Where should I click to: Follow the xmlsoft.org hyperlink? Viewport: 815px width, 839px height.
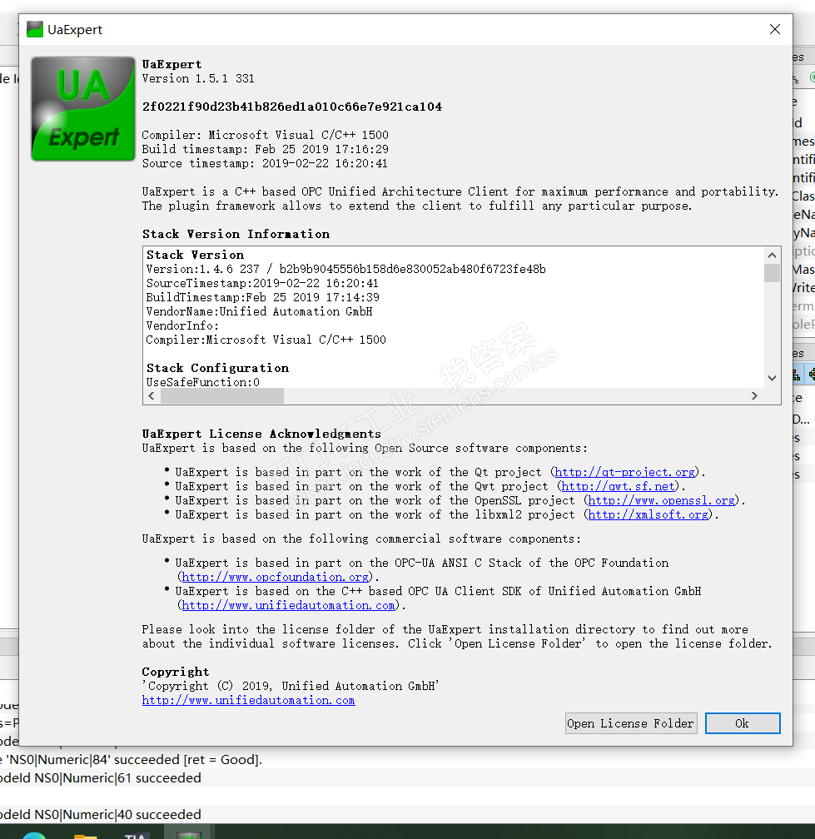point(648,514)
